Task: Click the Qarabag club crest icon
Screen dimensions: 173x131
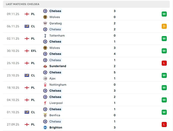Action: pos(45,23)
